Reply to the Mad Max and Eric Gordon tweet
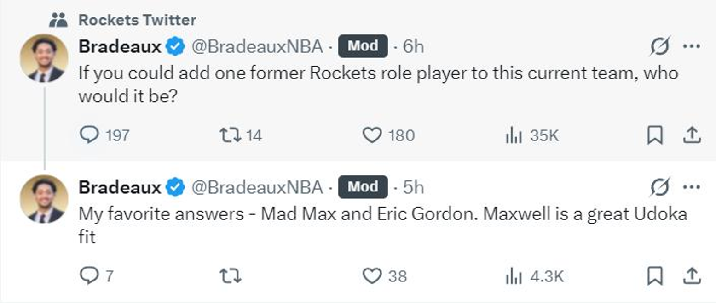Screen dimensions: 716x303 (89, 276)
